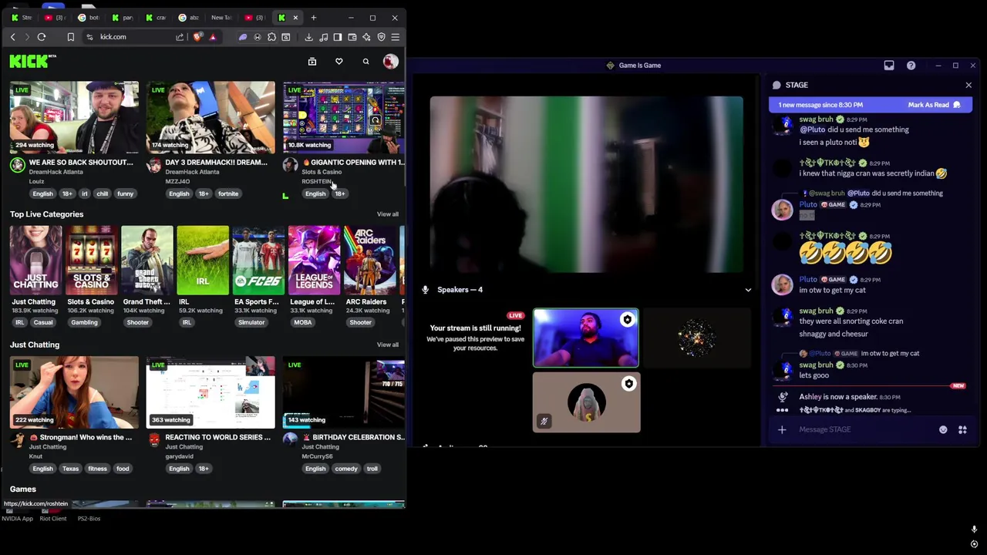Open the Just Chatting category card
Screen dimensions: 987x555
35,261
